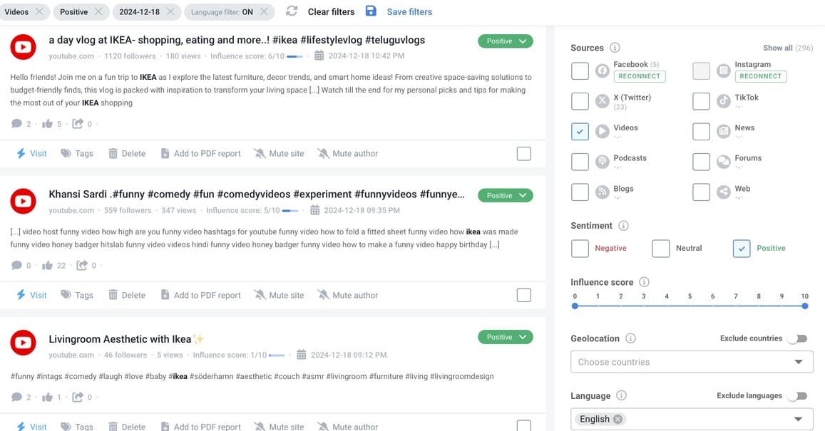The image size is (825, 431).
Task: Select the checkbox for the IKEA vlog mention
Action: 523,153
